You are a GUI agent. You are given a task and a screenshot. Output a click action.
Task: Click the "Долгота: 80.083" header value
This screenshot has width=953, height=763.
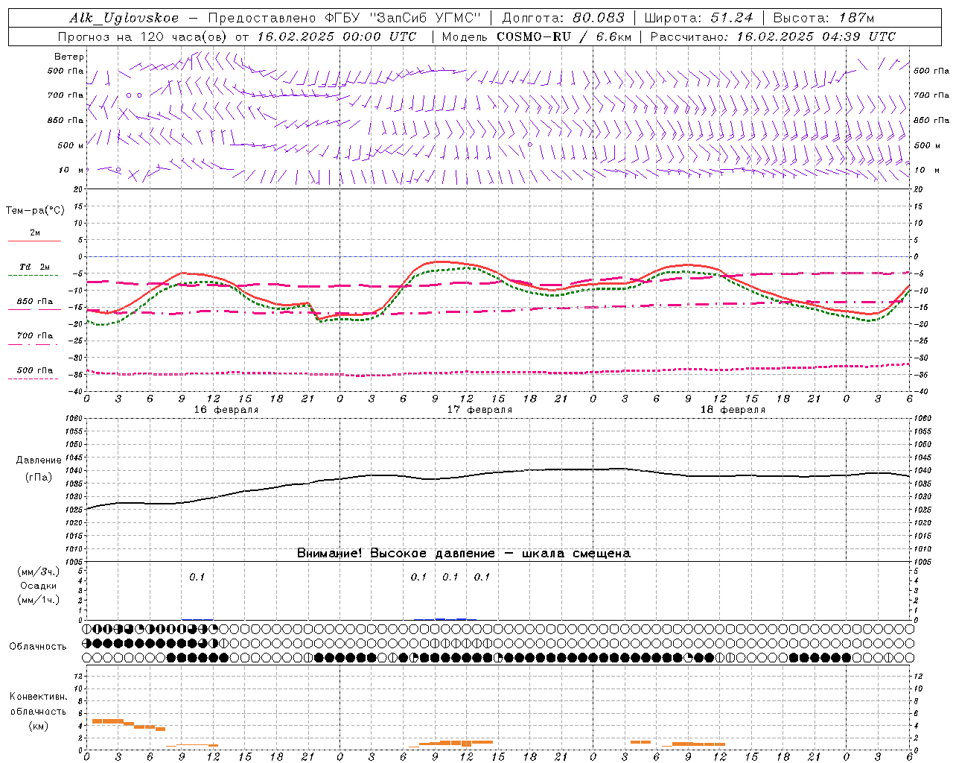[564, 18]
